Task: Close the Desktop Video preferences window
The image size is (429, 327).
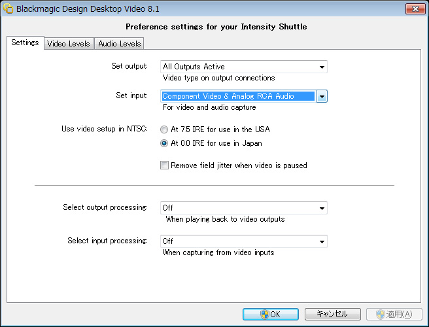Action: (x=415, y=9)
